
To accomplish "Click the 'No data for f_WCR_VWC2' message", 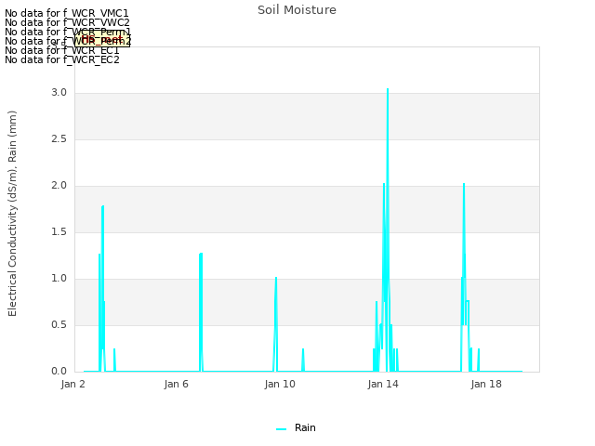I will coord(67,22).
